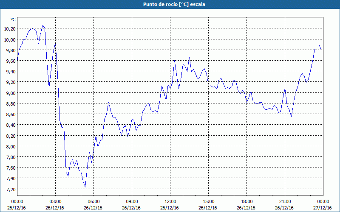Viewport: 340px width, 212px height.
Task: Click the 10,20 y-axis label
Action: coord(10,29)
